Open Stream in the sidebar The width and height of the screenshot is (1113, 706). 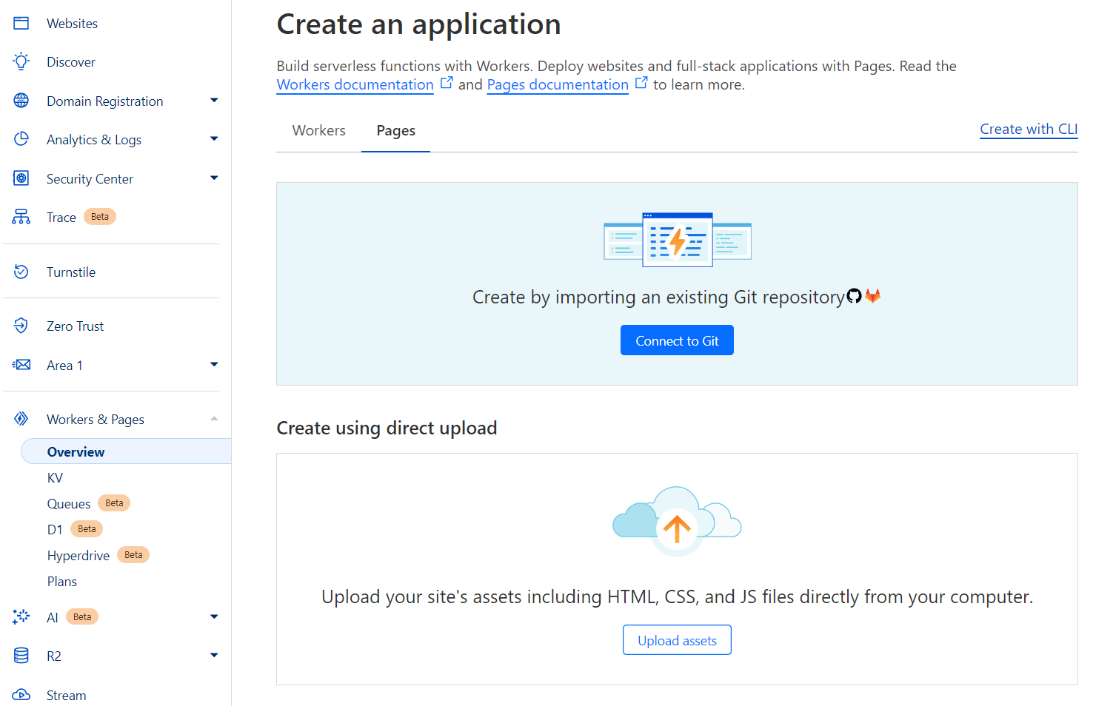(x=67, y=696)
